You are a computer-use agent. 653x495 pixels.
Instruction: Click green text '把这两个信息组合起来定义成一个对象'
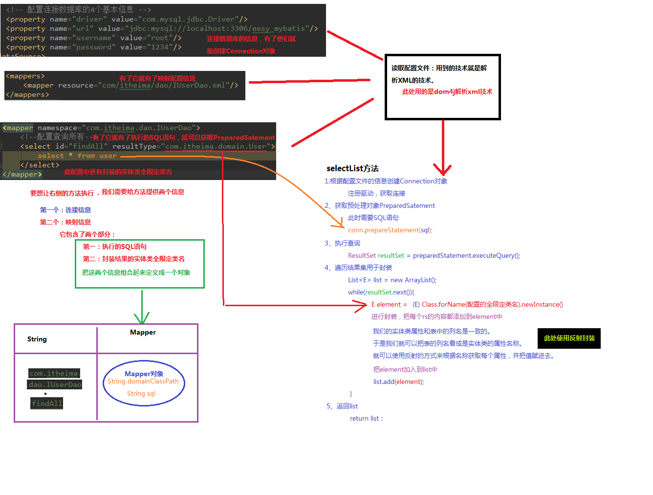tap(136, 272)
